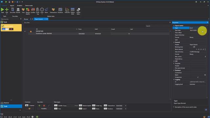Close the Export (auto) tab
Screen dimensions: 210x118
pyautogui.click(x=47, y=19)
